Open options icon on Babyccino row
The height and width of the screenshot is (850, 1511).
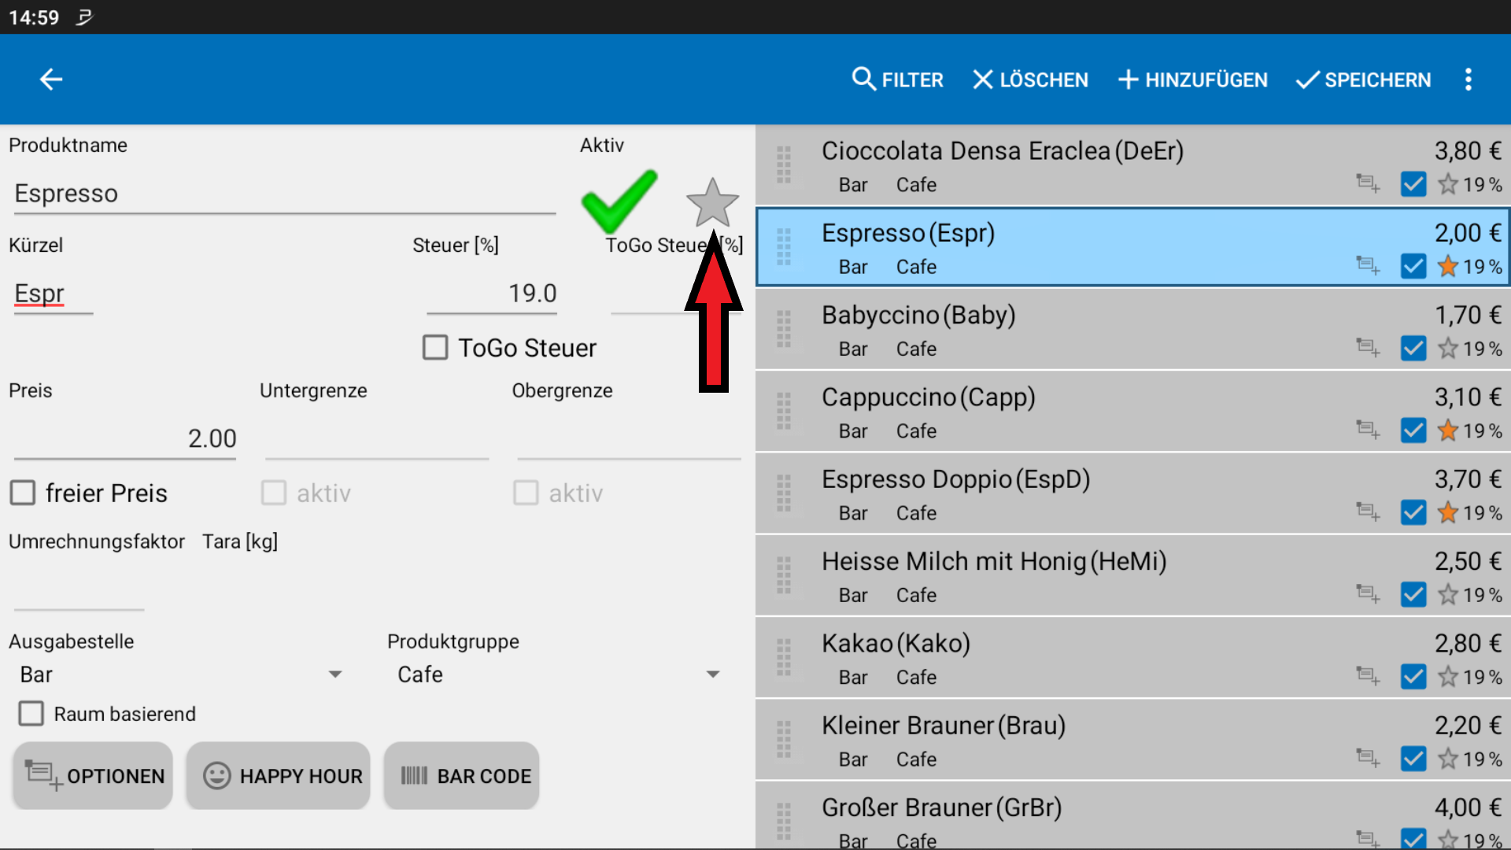click(1368, 347)
